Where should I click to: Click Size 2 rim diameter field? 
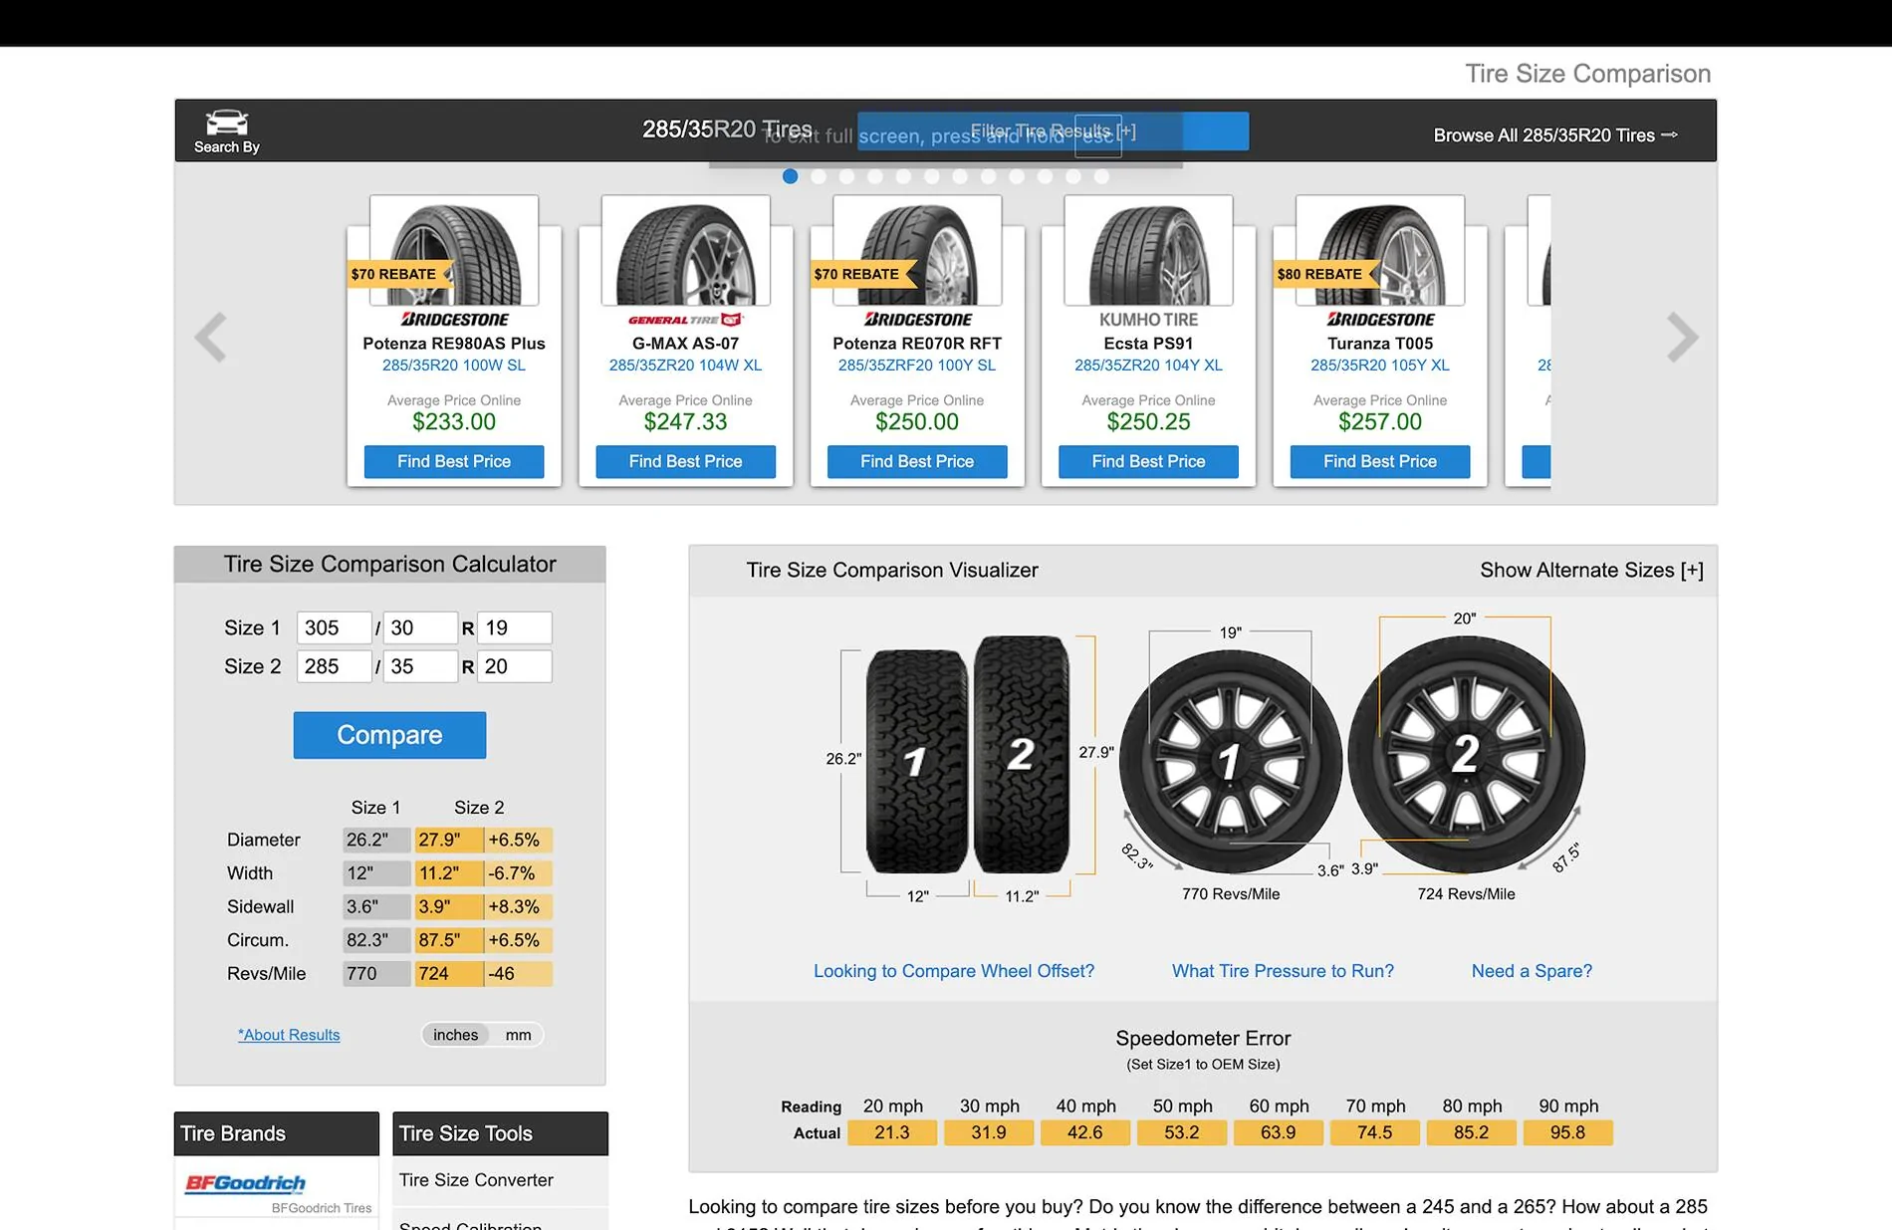click(514, 666)
